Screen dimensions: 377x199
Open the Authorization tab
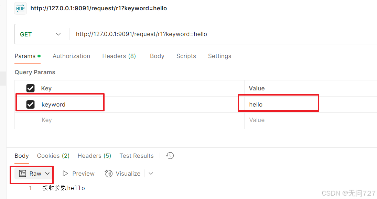point(72,56)
